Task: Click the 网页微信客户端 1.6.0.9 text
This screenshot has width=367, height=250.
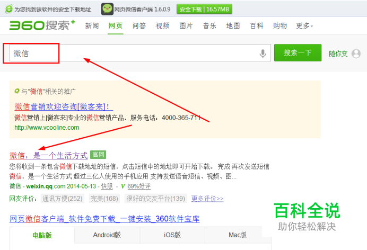Action: [142, 10]
